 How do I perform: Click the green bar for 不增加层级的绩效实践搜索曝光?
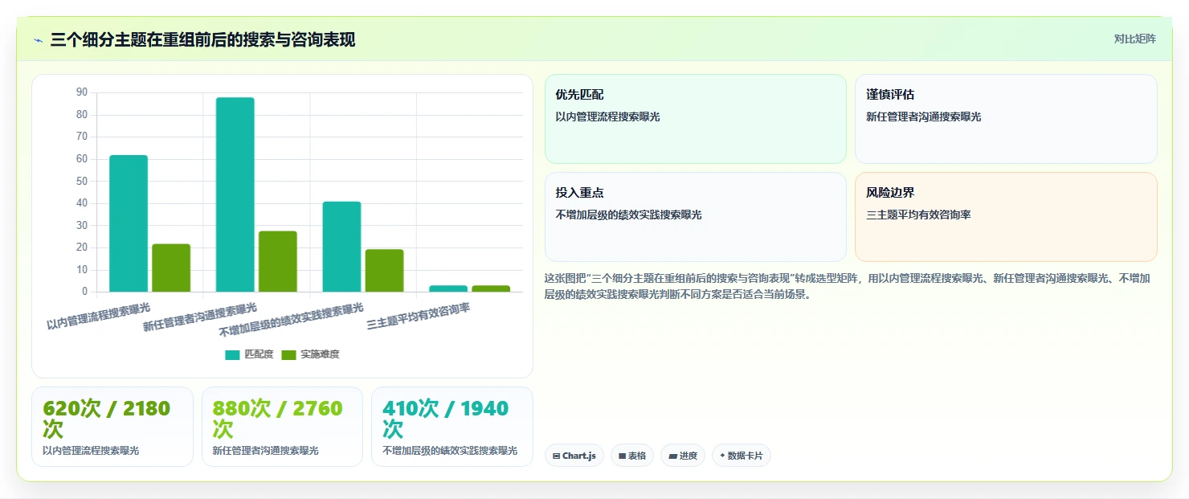click(x=384, y=271)
